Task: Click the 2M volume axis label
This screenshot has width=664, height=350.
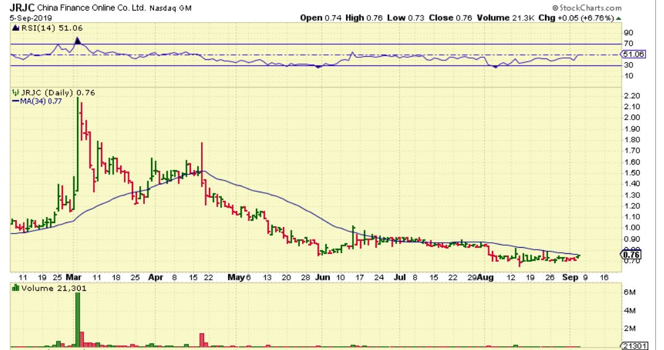Action: 629,329
